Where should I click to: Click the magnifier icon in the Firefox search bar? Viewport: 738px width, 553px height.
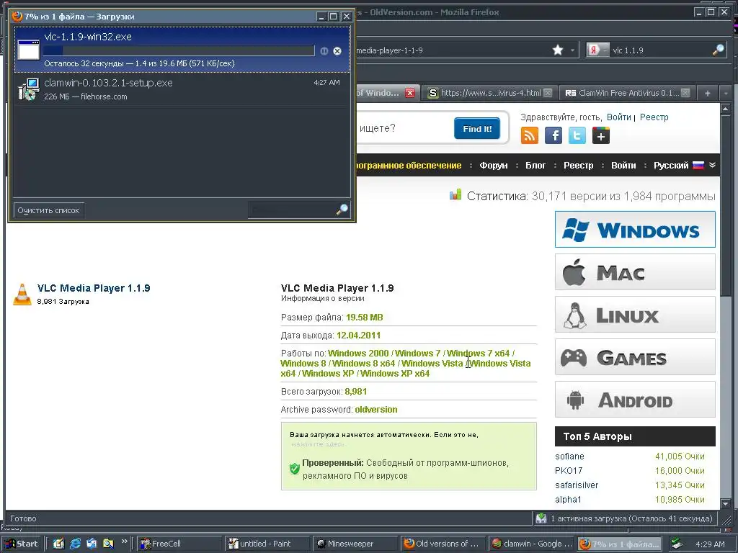(719, 50)
